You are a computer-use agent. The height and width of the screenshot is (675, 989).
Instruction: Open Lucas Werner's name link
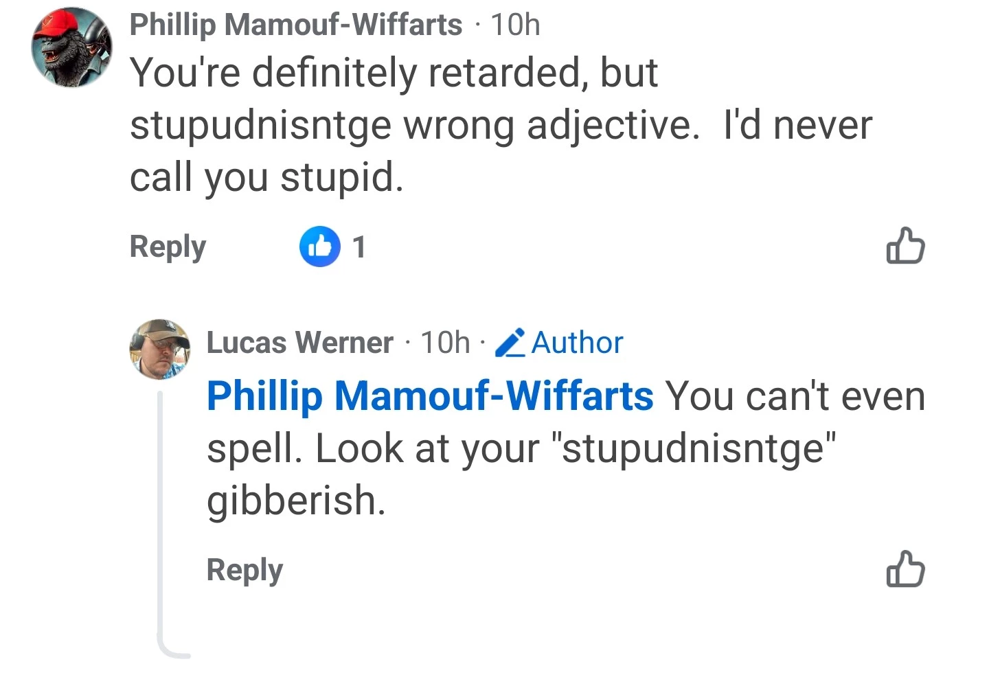(x=300, y=342)
